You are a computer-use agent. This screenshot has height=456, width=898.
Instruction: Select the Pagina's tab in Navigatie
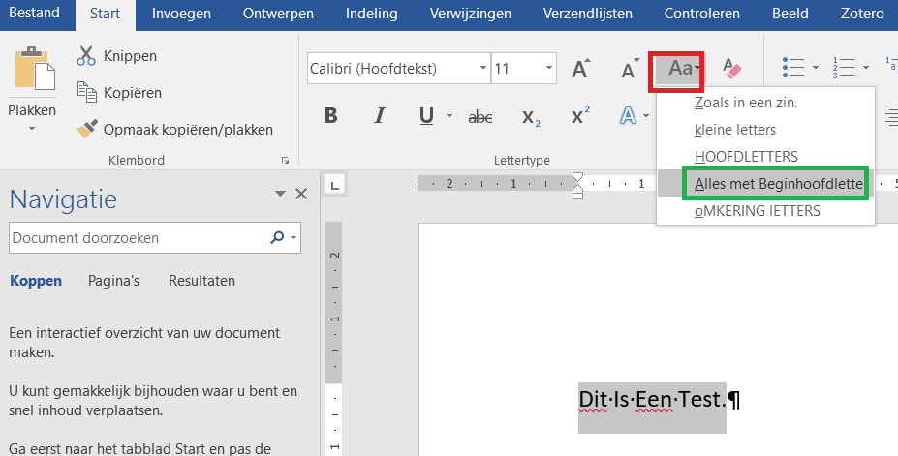tap(114, 281)
